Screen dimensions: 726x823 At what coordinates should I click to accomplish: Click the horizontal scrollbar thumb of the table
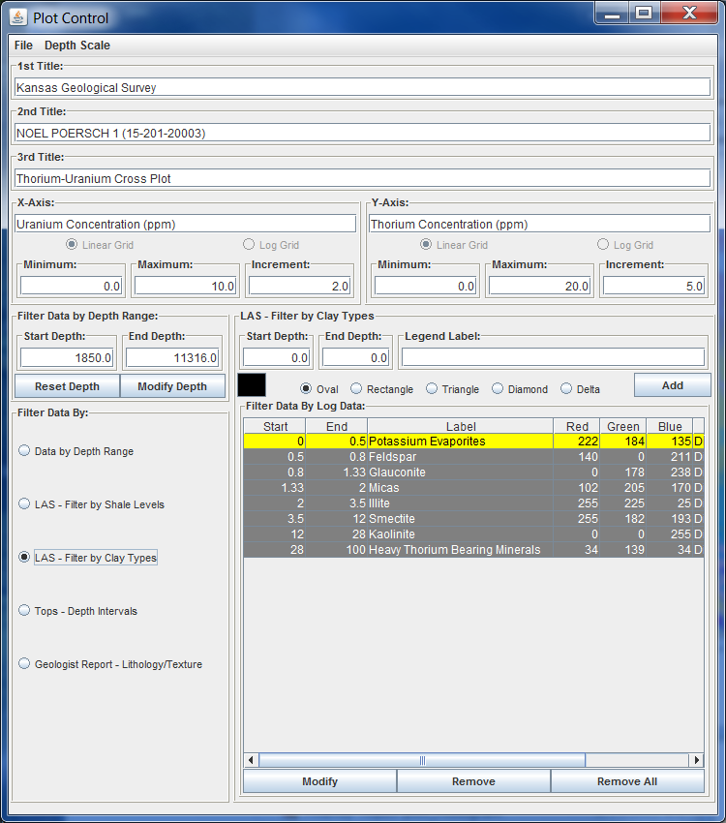[422, 760]
